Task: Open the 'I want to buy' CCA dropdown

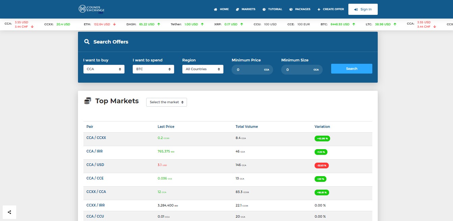Action: [x=104, y=69]
